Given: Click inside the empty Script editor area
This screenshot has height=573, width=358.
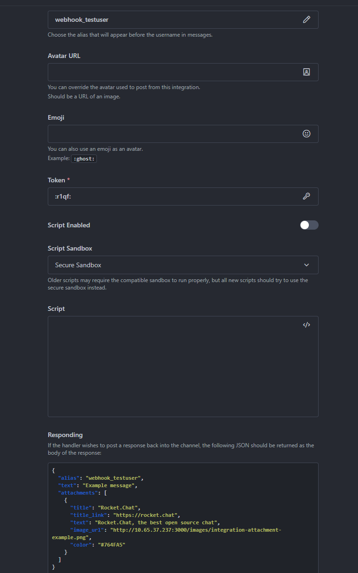Looking at the screenshot, I should coord(181,371).
